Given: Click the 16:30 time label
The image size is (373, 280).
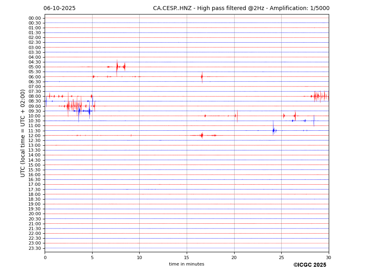Looking at the screenshot, I should click(35, 179).
